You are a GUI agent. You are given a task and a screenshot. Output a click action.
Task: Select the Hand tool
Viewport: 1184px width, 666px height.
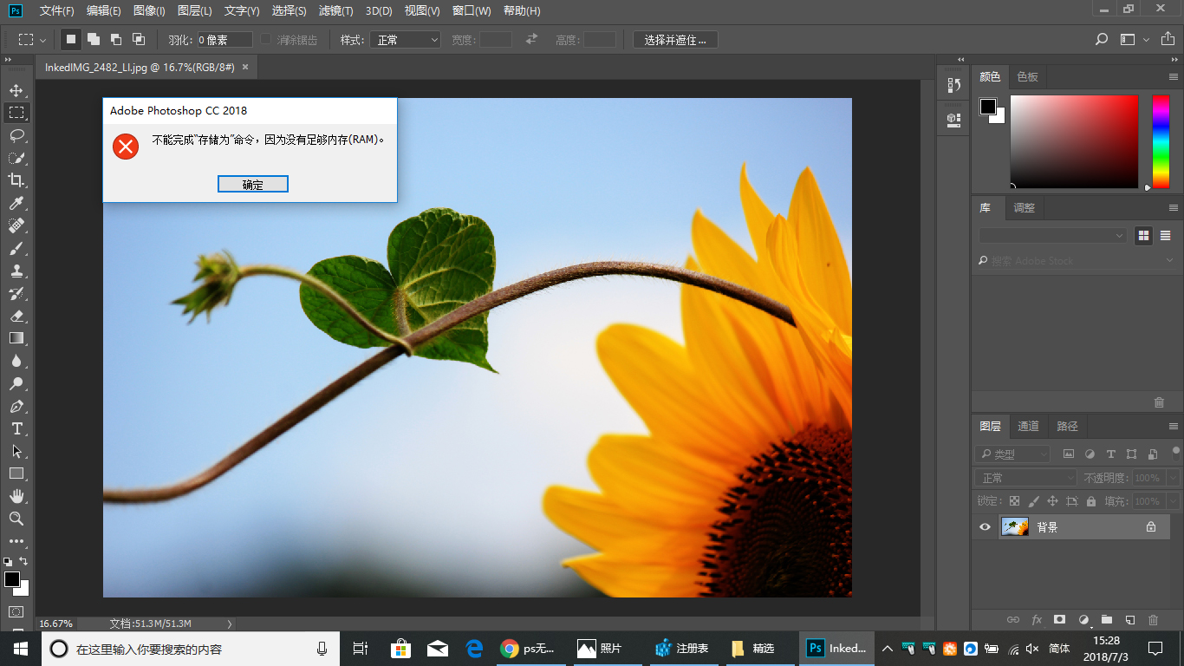[x=16, y=496]
